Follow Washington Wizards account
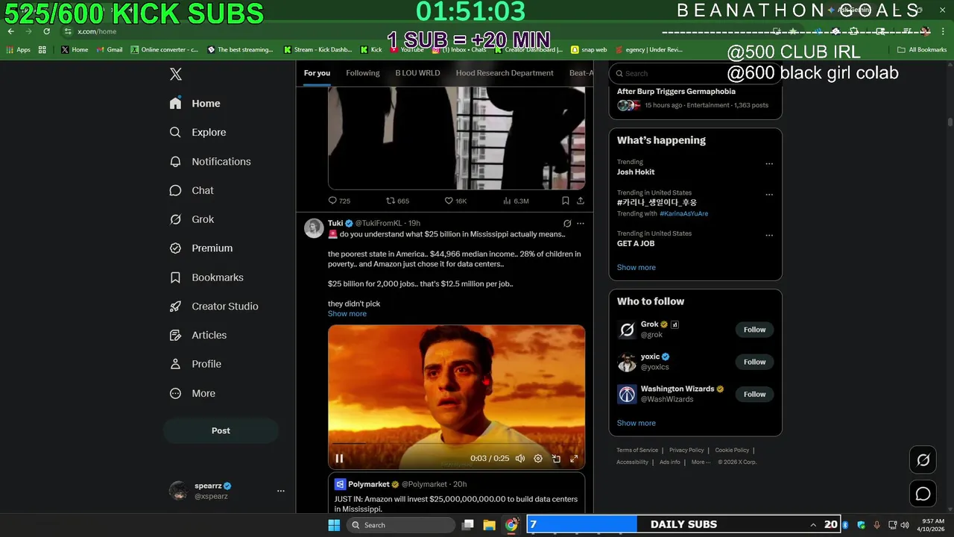 tap(754, 394)
